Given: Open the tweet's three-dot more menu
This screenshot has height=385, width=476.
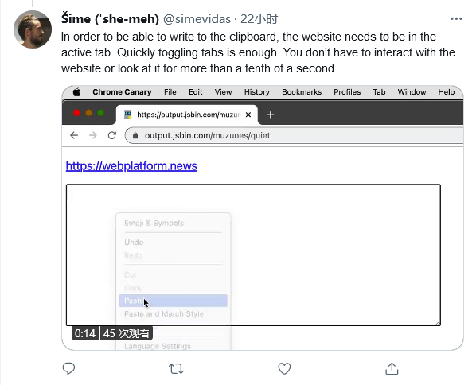Looking at the screenshot, I should (x=456, y=19).
